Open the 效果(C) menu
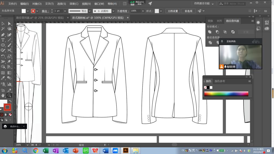274x154 pixels. click(x=74, y=4)
